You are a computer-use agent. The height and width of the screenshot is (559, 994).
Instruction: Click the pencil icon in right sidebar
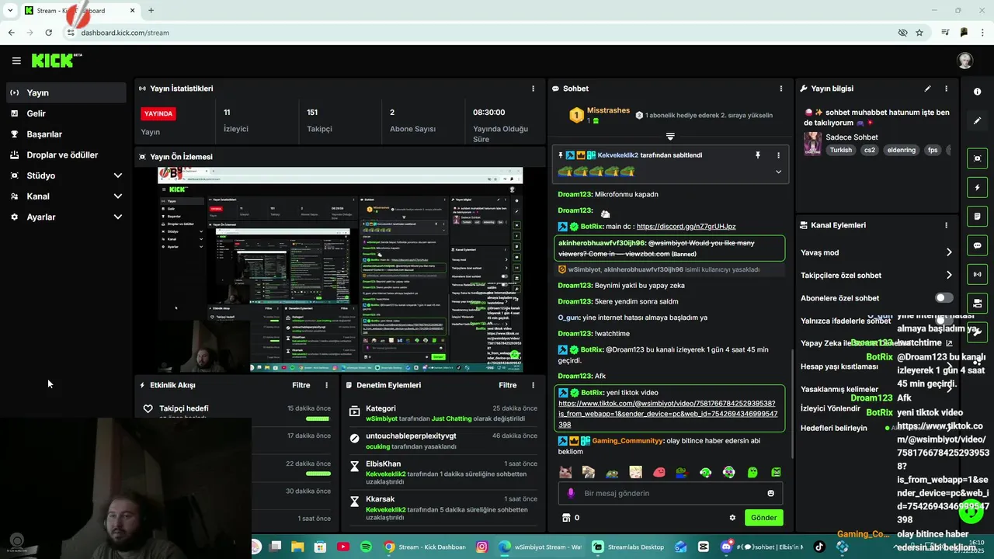tap(978, 120)
